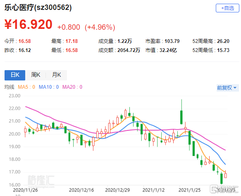
Task: Click the 2020/12/29 date axis label
Action: point(117,190)
